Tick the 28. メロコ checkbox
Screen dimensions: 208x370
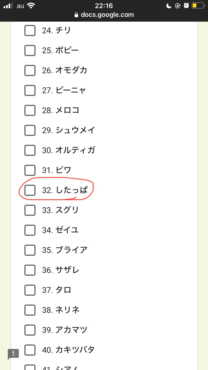pos(30,110)
